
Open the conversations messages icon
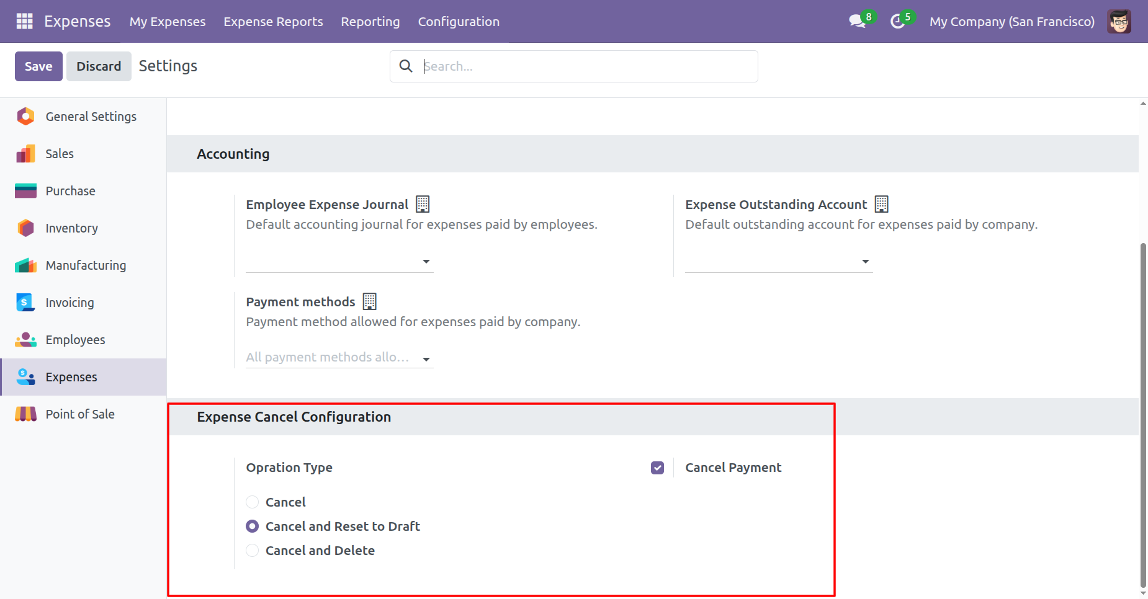pos(857,22)
